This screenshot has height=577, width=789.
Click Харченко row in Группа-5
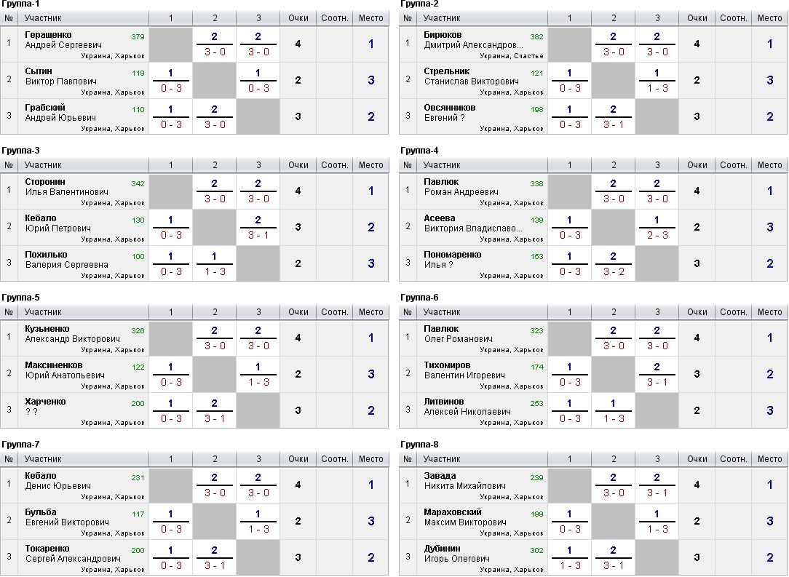click(x=194, y=410)
